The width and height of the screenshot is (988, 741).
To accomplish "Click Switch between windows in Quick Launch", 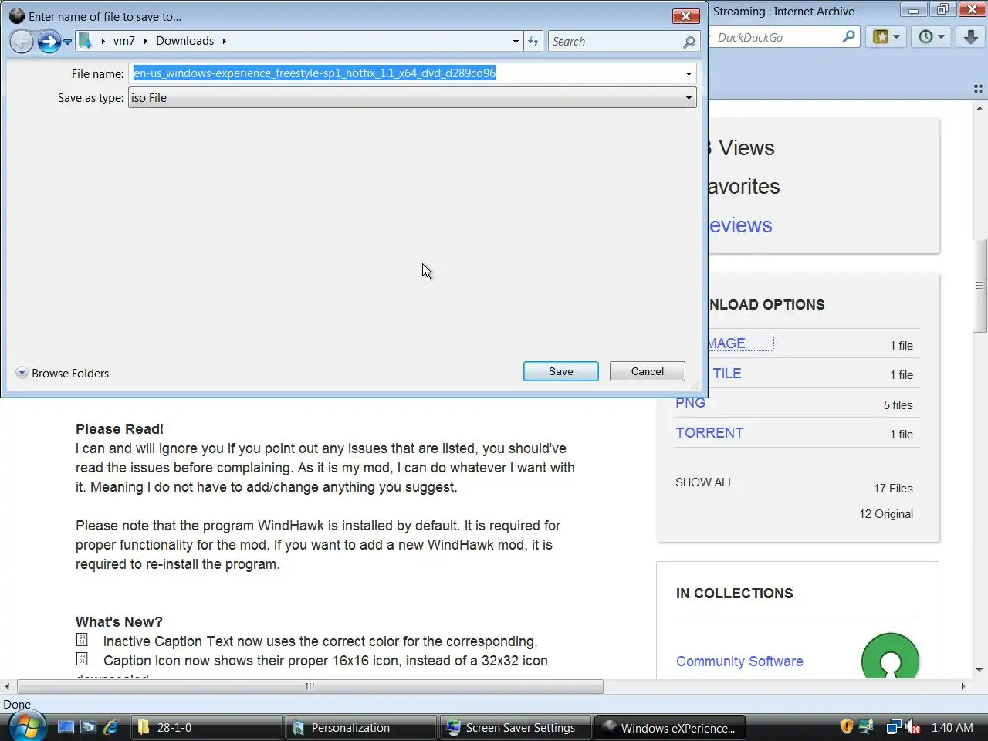I will 88,727.
